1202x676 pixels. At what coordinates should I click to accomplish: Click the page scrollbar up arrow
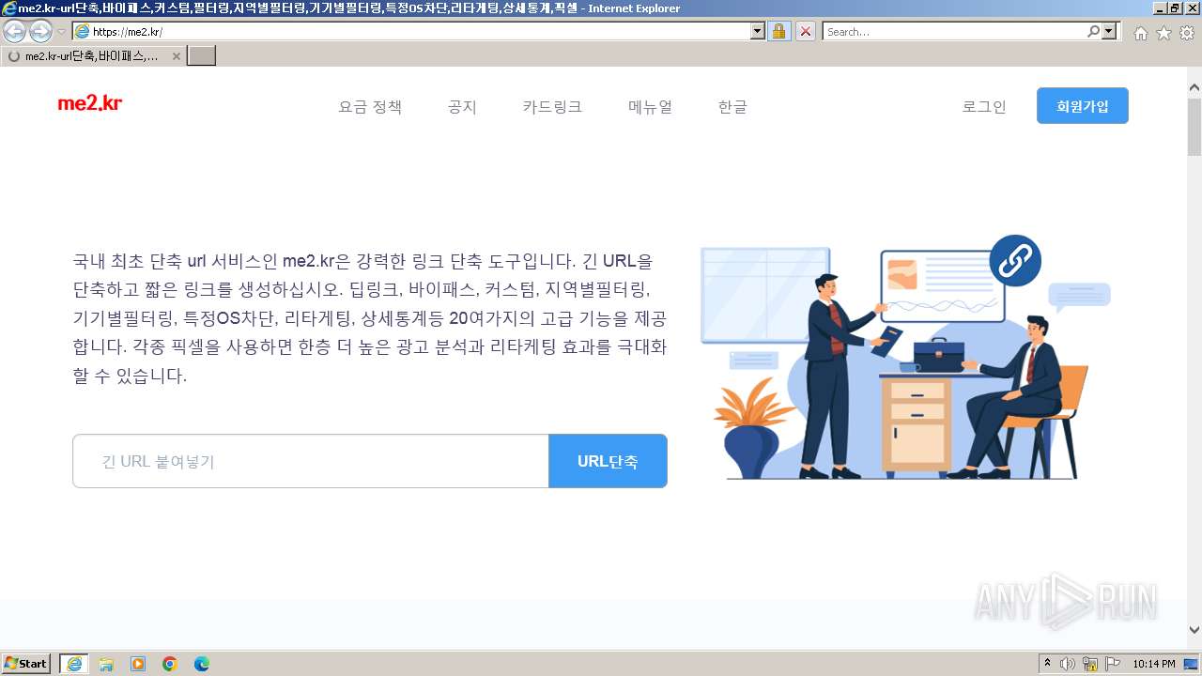pyautogui.click(x=1194, y=87)
